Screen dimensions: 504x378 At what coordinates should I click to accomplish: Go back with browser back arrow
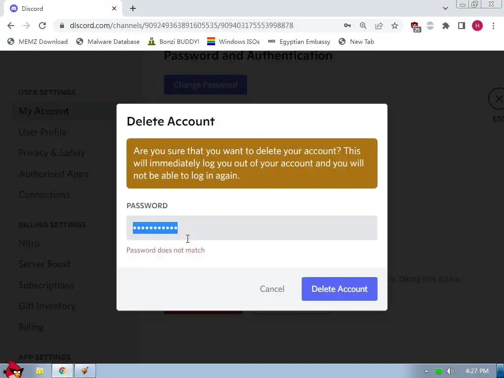click(x=11, y=26)
